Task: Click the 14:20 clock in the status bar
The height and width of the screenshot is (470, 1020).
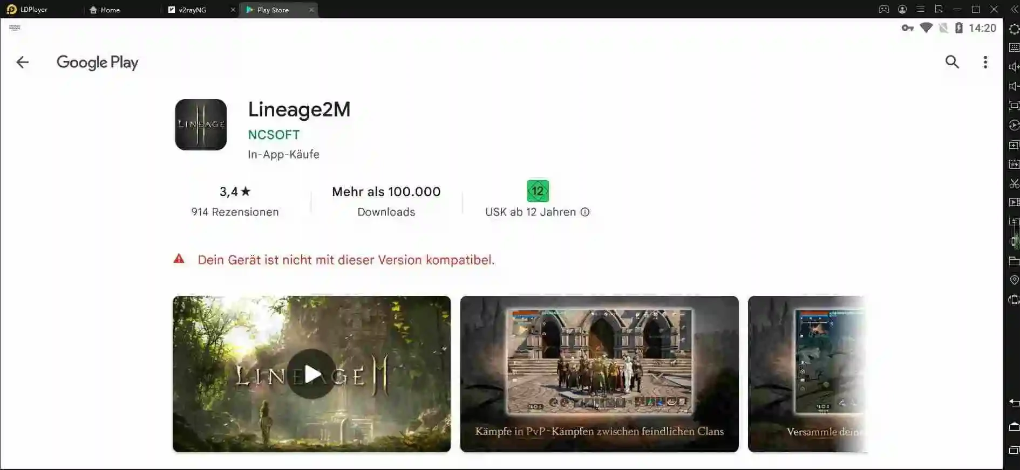Action: 982,28
